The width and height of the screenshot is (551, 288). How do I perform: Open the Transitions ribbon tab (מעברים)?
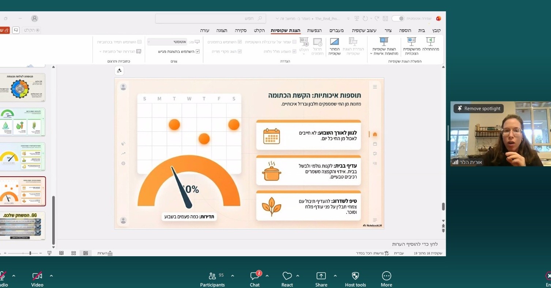click(336, 30)
